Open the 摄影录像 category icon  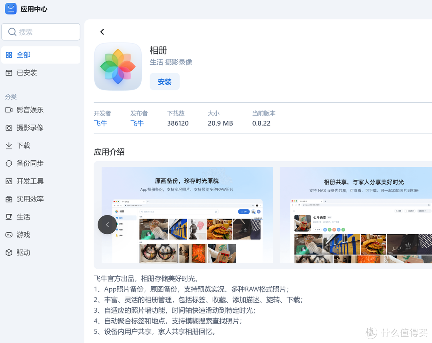pos(9,128)
